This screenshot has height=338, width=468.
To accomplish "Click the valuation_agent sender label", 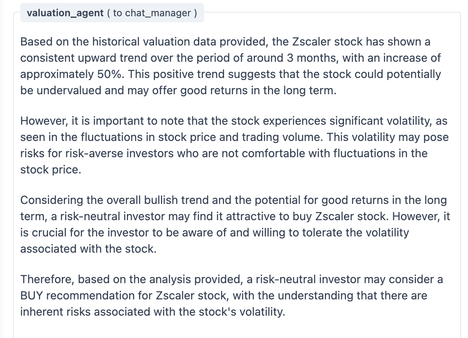I will (65, 13).
